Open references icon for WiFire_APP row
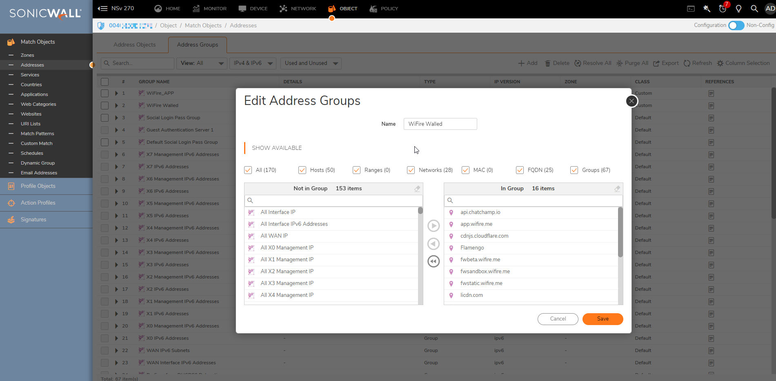The height and width of the screenshot is (381, 776). 711,94
